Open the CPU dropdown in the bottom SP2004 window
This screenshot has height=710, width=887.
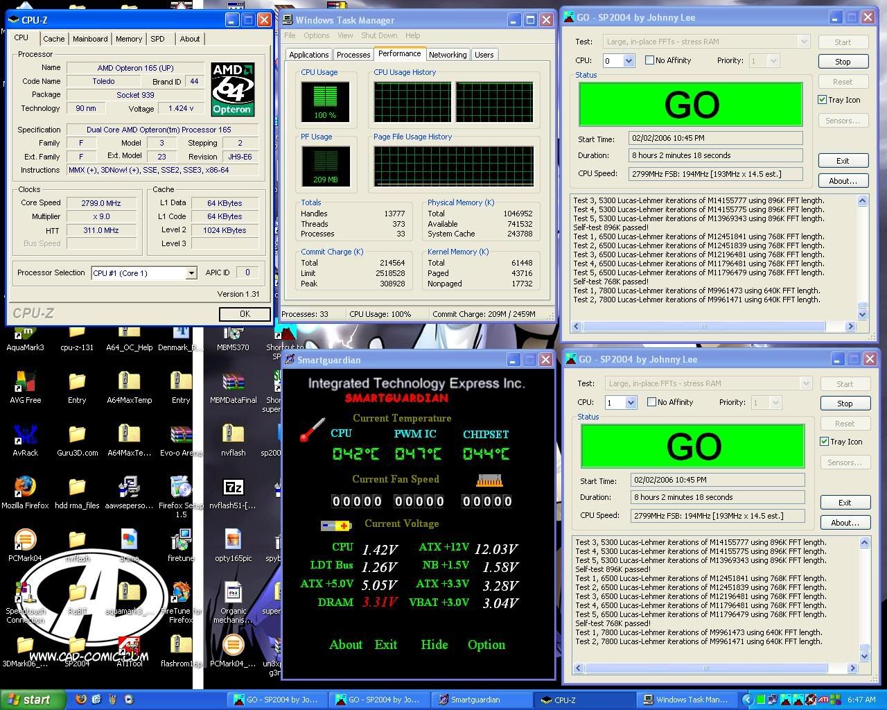click(x=630, y=403)
